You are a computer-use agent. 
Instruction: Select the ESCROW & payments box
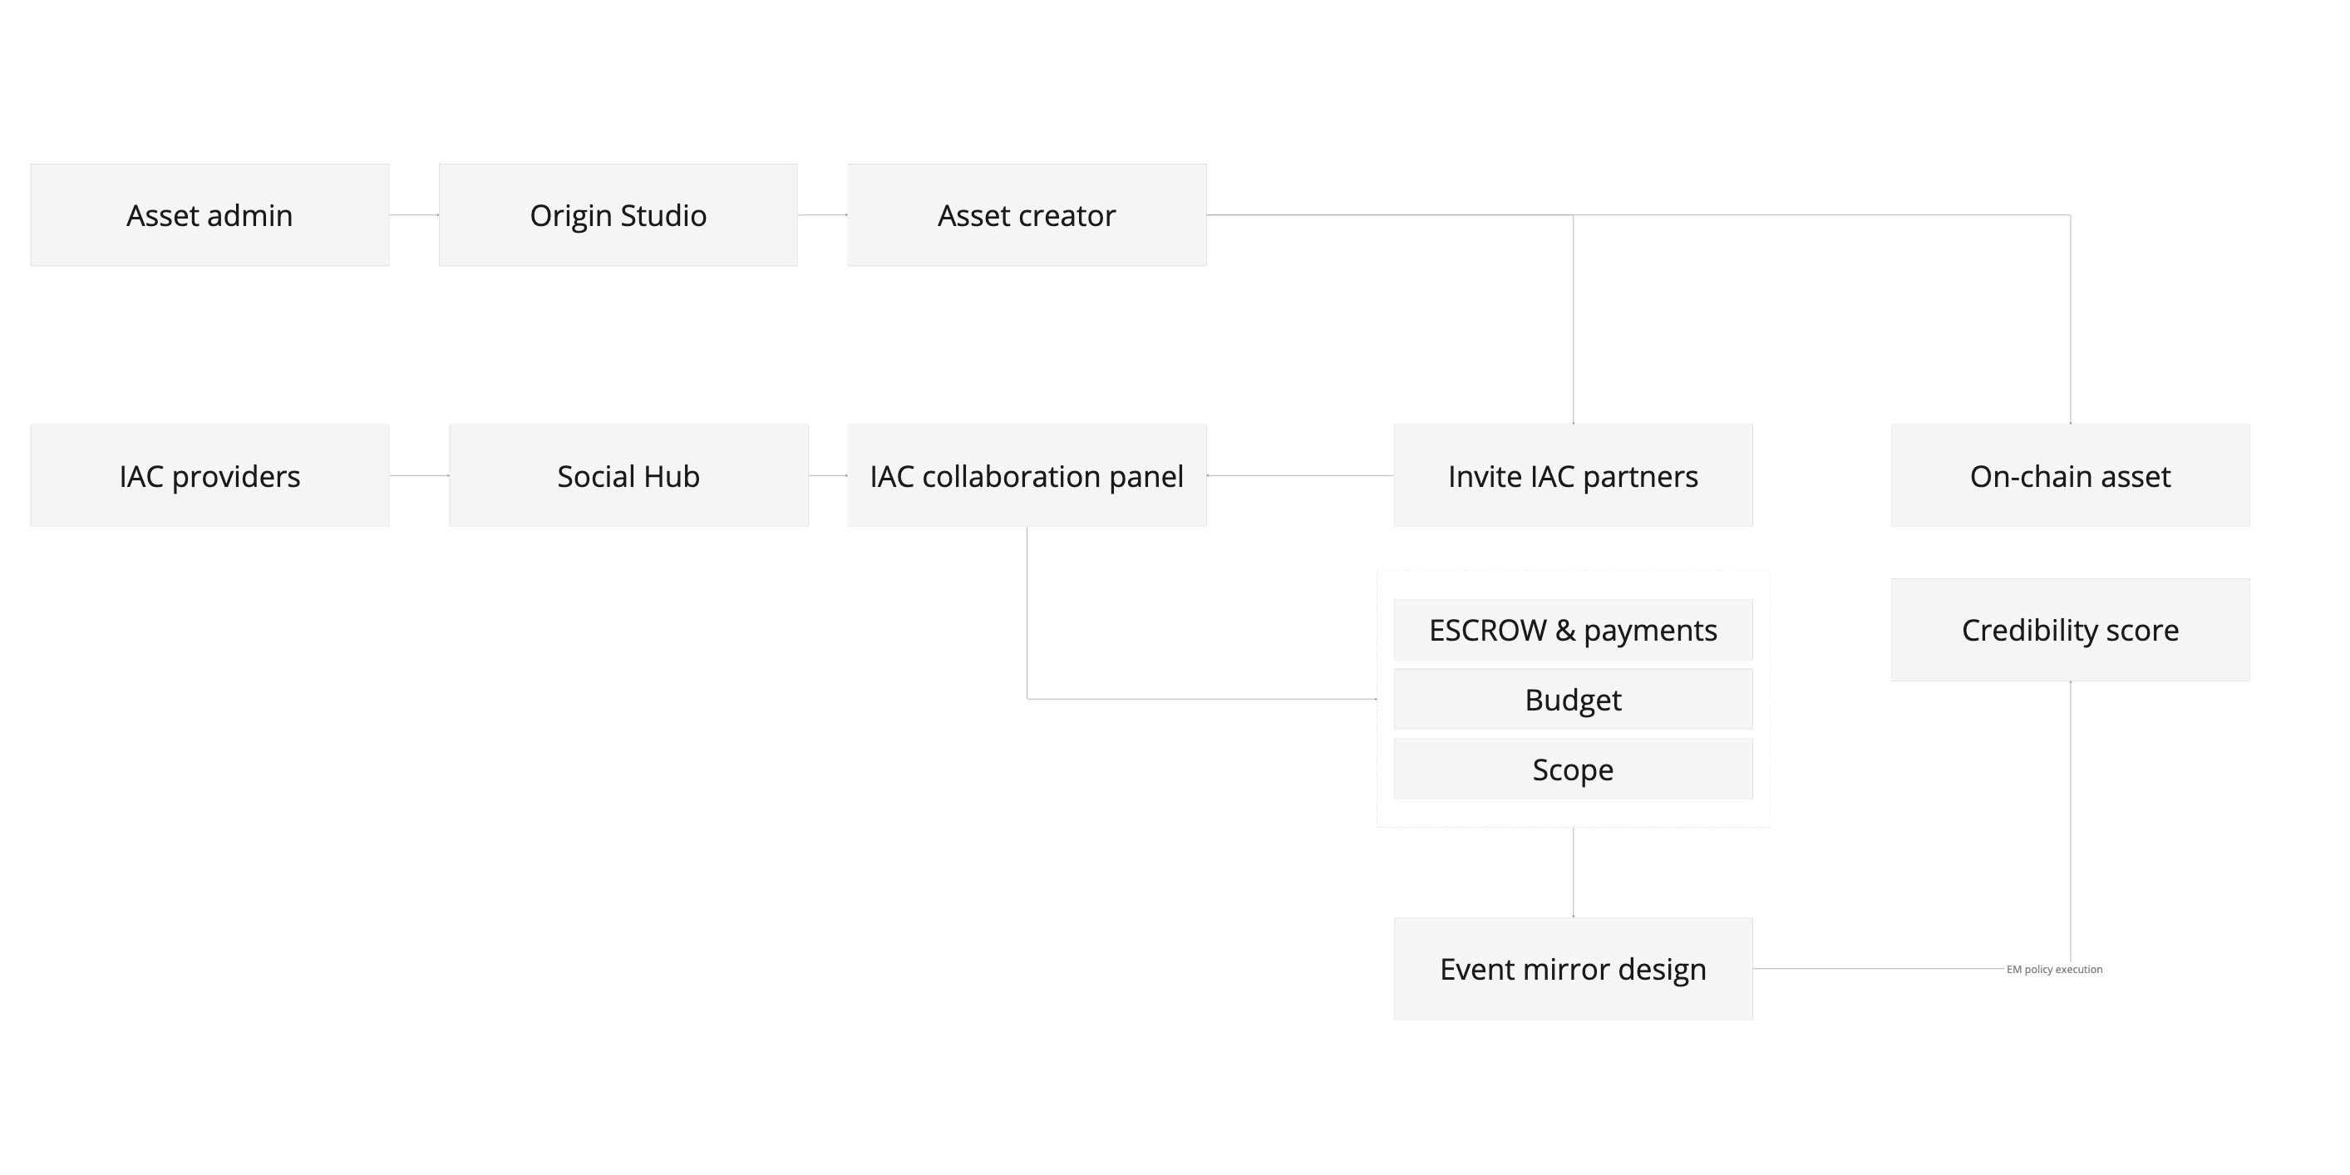click(x=1573, y=630)
